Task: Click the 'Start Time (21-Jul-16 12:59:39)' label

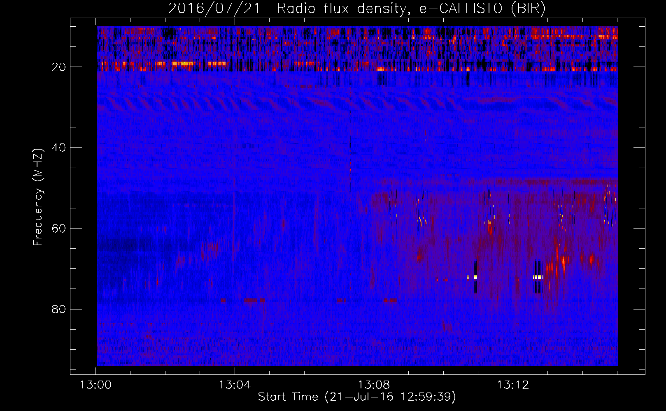Action: pyautogui.click(x=357, y=397)
